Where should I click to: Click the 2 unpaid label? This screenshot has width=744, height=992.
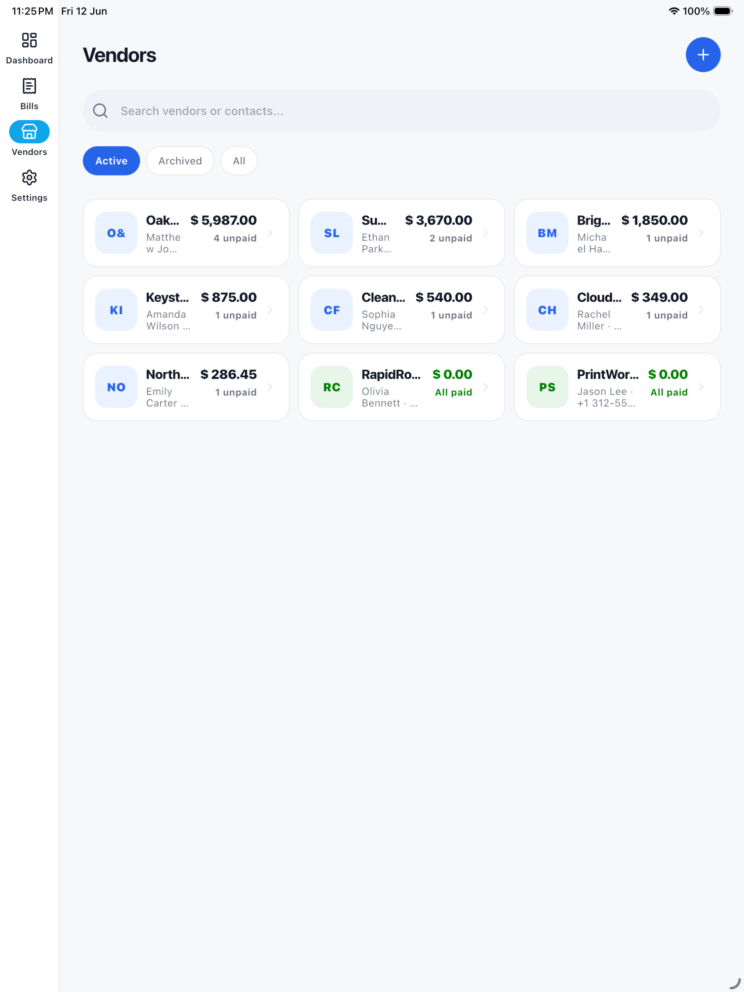coord(451,238)
